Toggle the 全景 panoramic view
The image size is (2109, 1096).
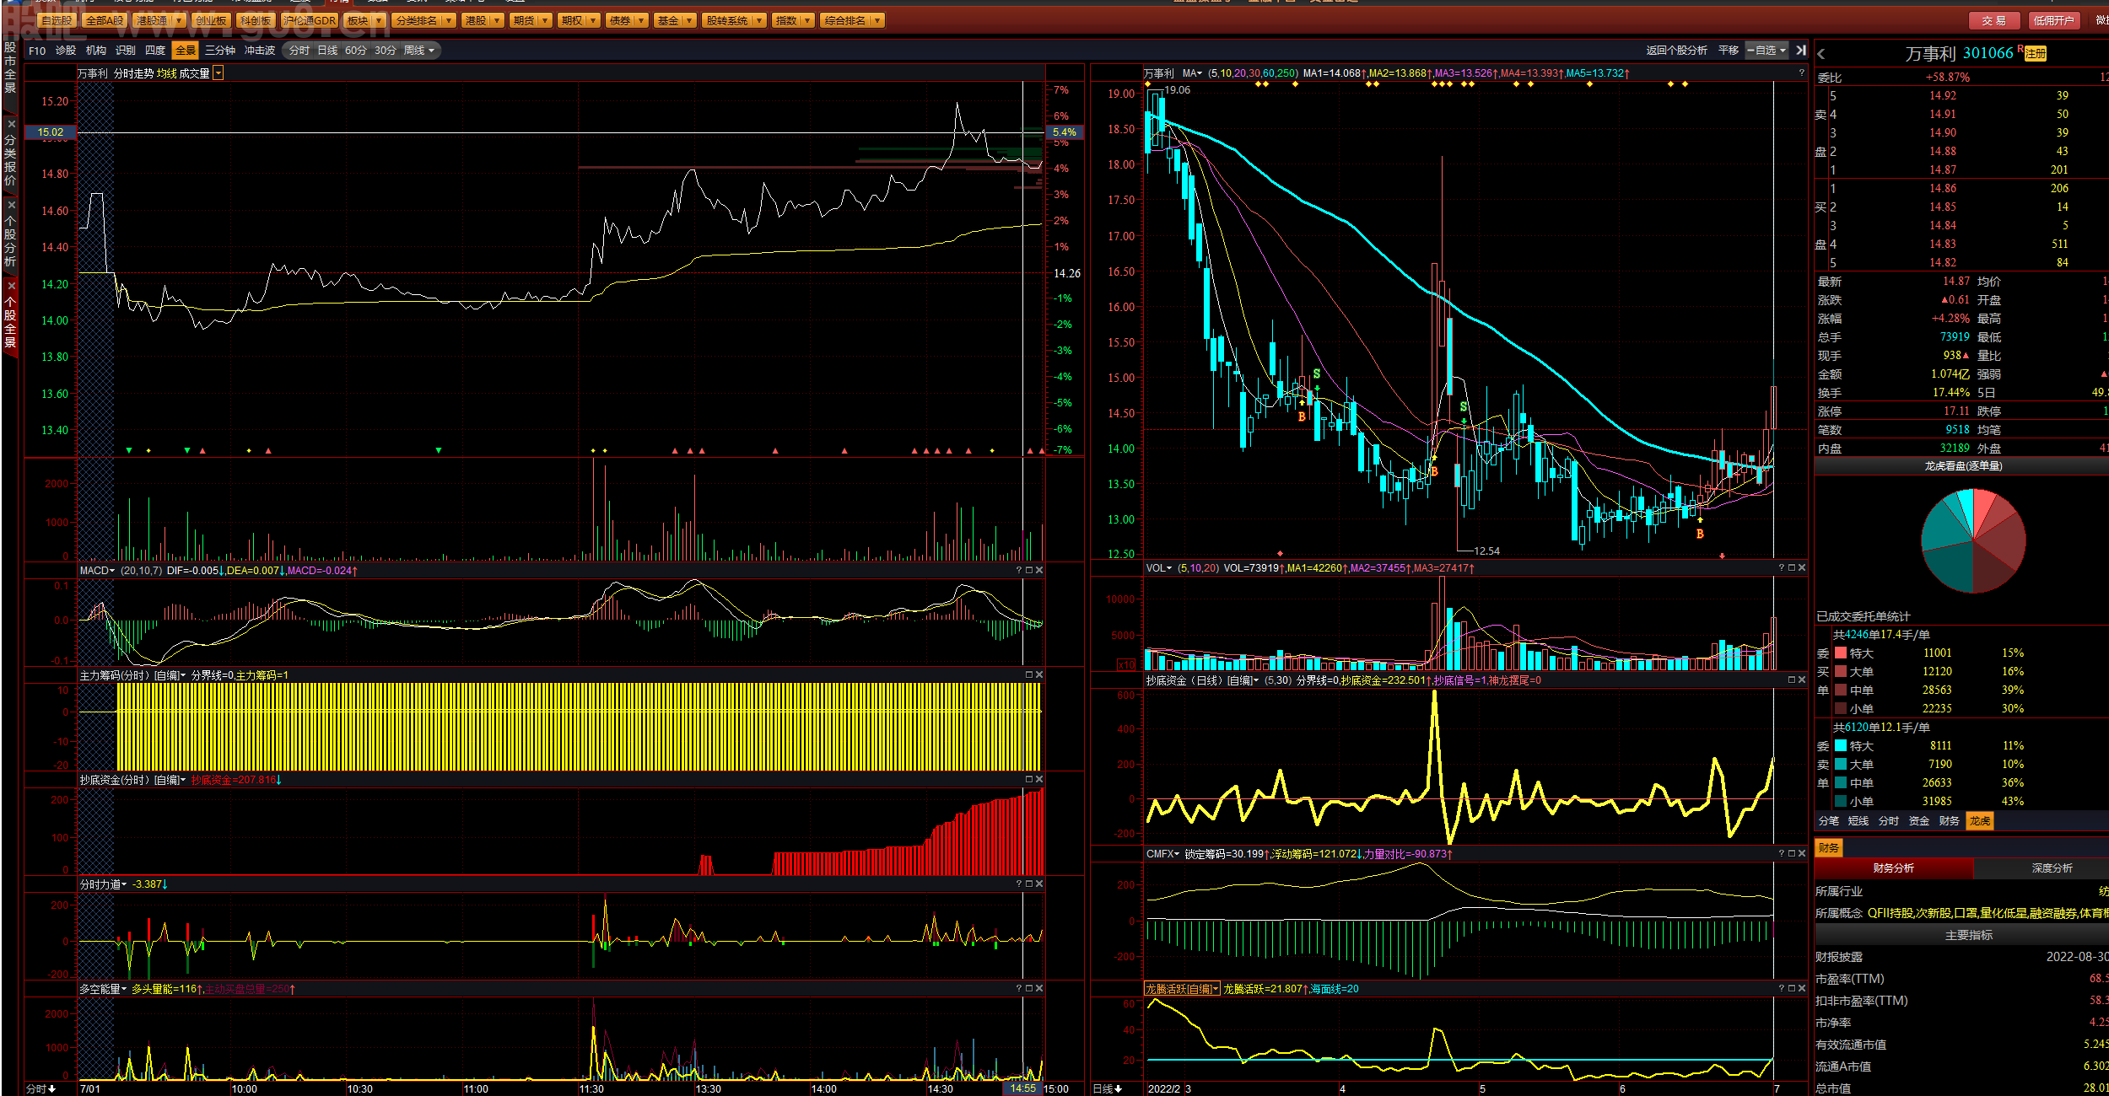[186, 51]
